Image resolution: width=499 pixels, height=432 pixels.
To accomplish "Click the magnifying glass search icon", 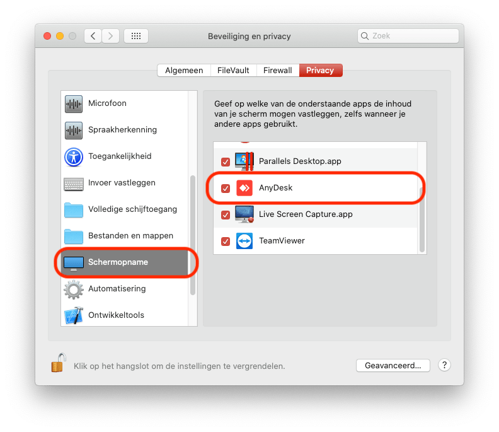I will click(x=365, y=36).
